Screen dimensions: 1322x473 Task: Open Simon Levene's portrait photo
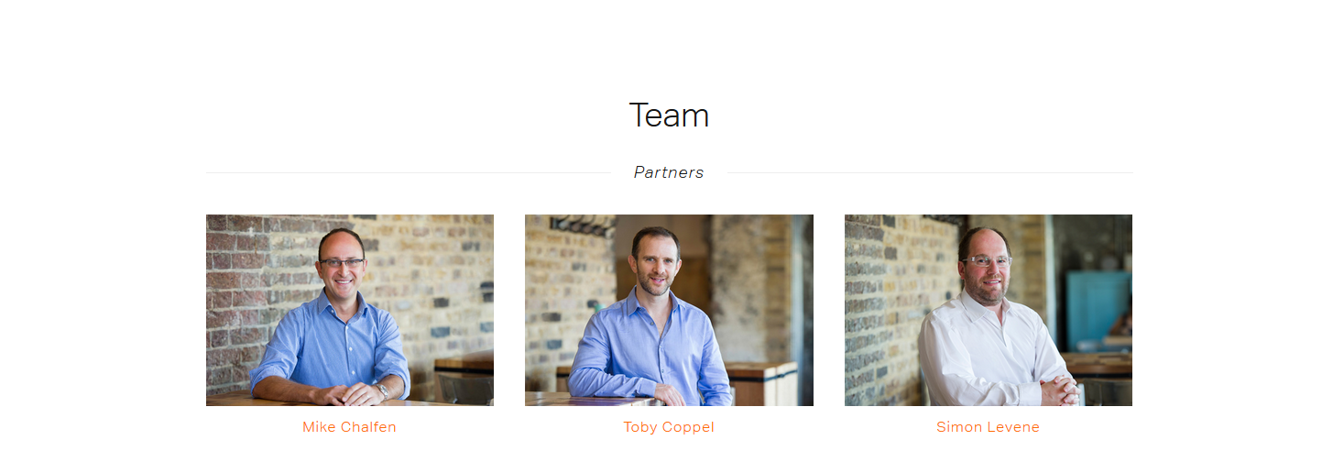point(989,310)
